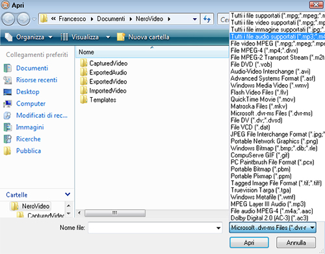
Task: Open Immagini favorite link
Action: tap(30, 127)
